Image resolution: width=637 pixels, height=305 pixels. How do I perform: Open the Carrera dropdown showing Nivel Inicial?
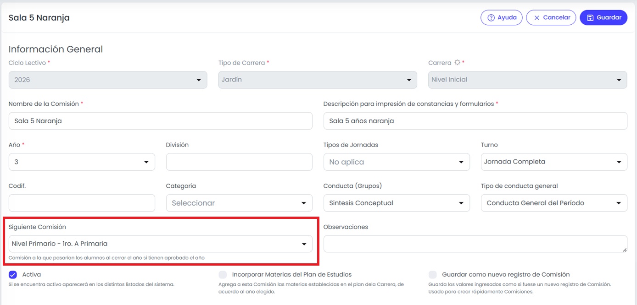click(527, 80)
